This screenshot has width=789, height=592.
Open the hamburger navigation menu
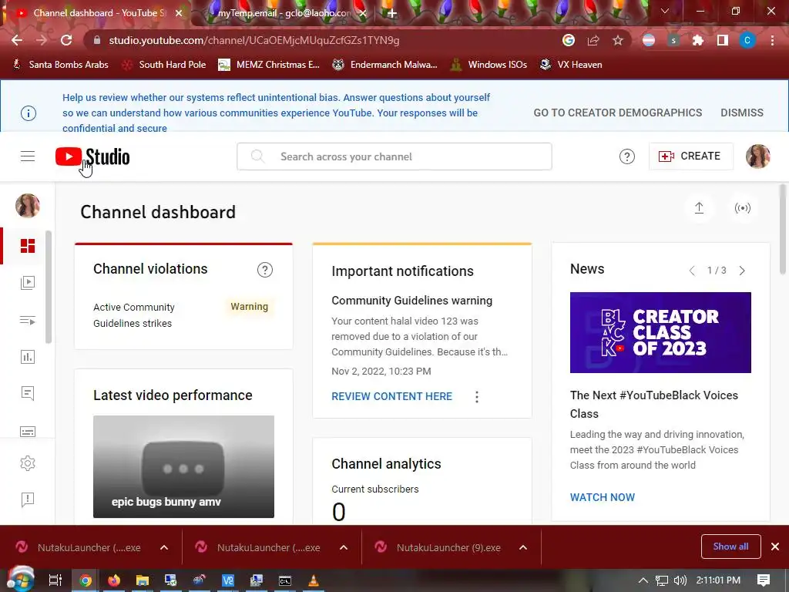[28, 156]
